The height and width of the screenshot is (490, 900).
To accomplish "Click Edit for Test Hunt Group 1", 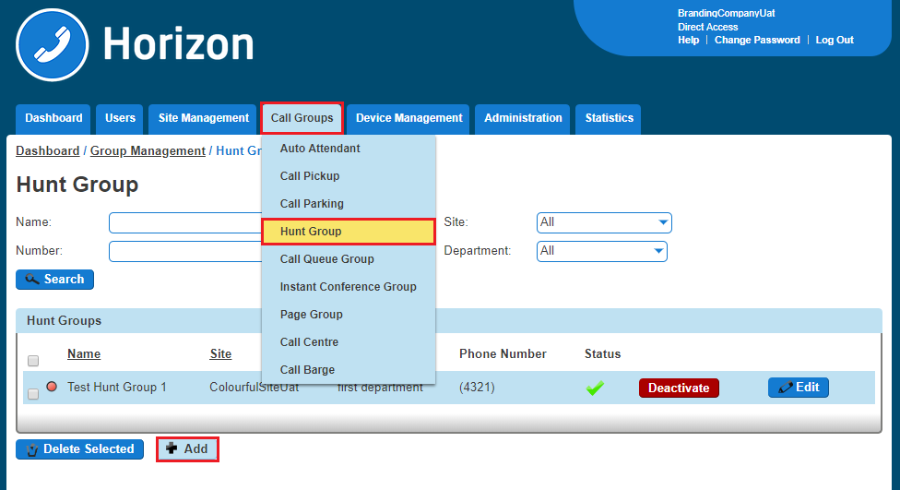I will point(799,388).
